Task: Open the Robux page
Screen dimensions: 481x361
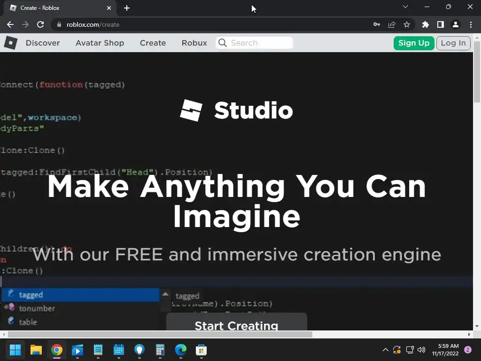Action: [194, 43]
